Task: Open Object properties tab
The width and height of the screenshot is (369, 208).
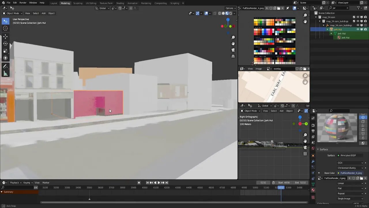Action: (x=313, y=156)
